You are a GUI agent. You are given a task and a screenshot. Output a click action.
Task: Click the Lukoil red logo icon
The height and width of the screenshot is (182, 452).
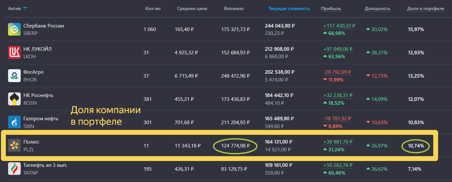coord(14,53)
